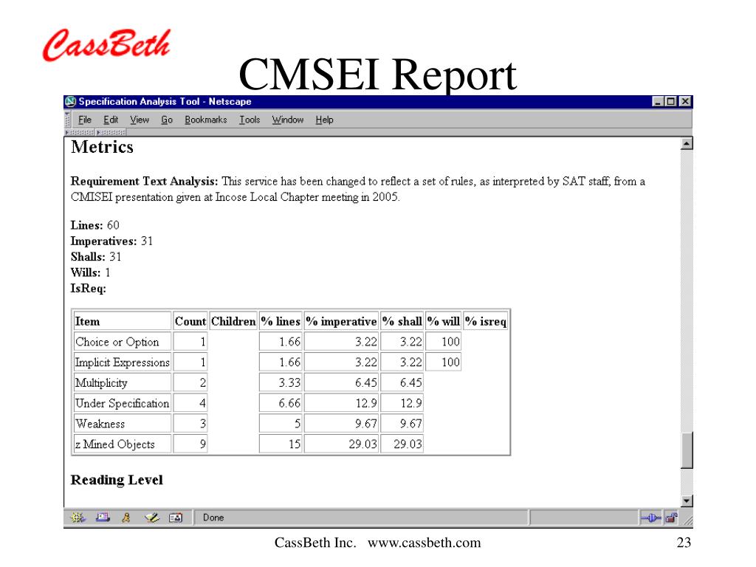Click the Lines: 60 entry
The width and height of the screenshot is (756, 567).
coord(95,225)
